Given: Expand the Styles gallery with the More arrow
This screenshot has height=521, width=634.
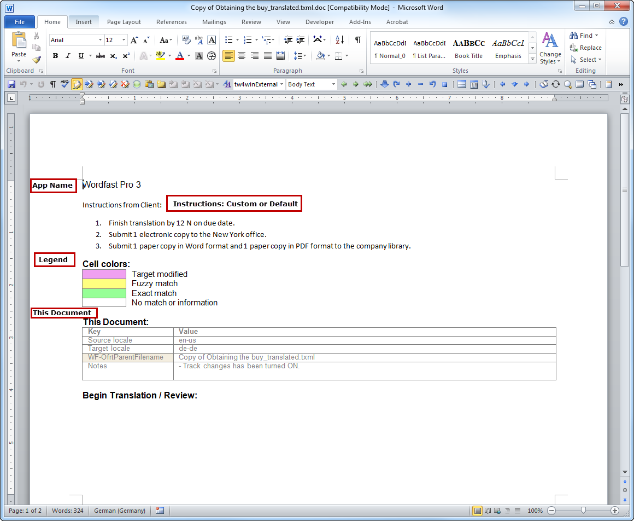Looking at the screenshot, I should [x=532, y=59].
